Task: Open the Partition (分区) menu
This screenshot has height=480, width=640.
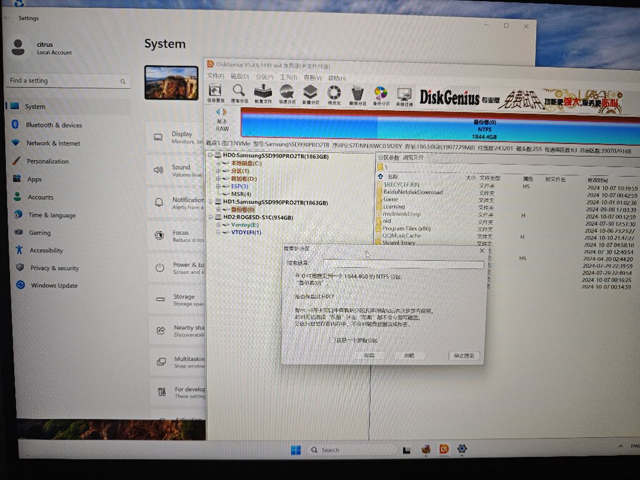Action: coord(264,76)
